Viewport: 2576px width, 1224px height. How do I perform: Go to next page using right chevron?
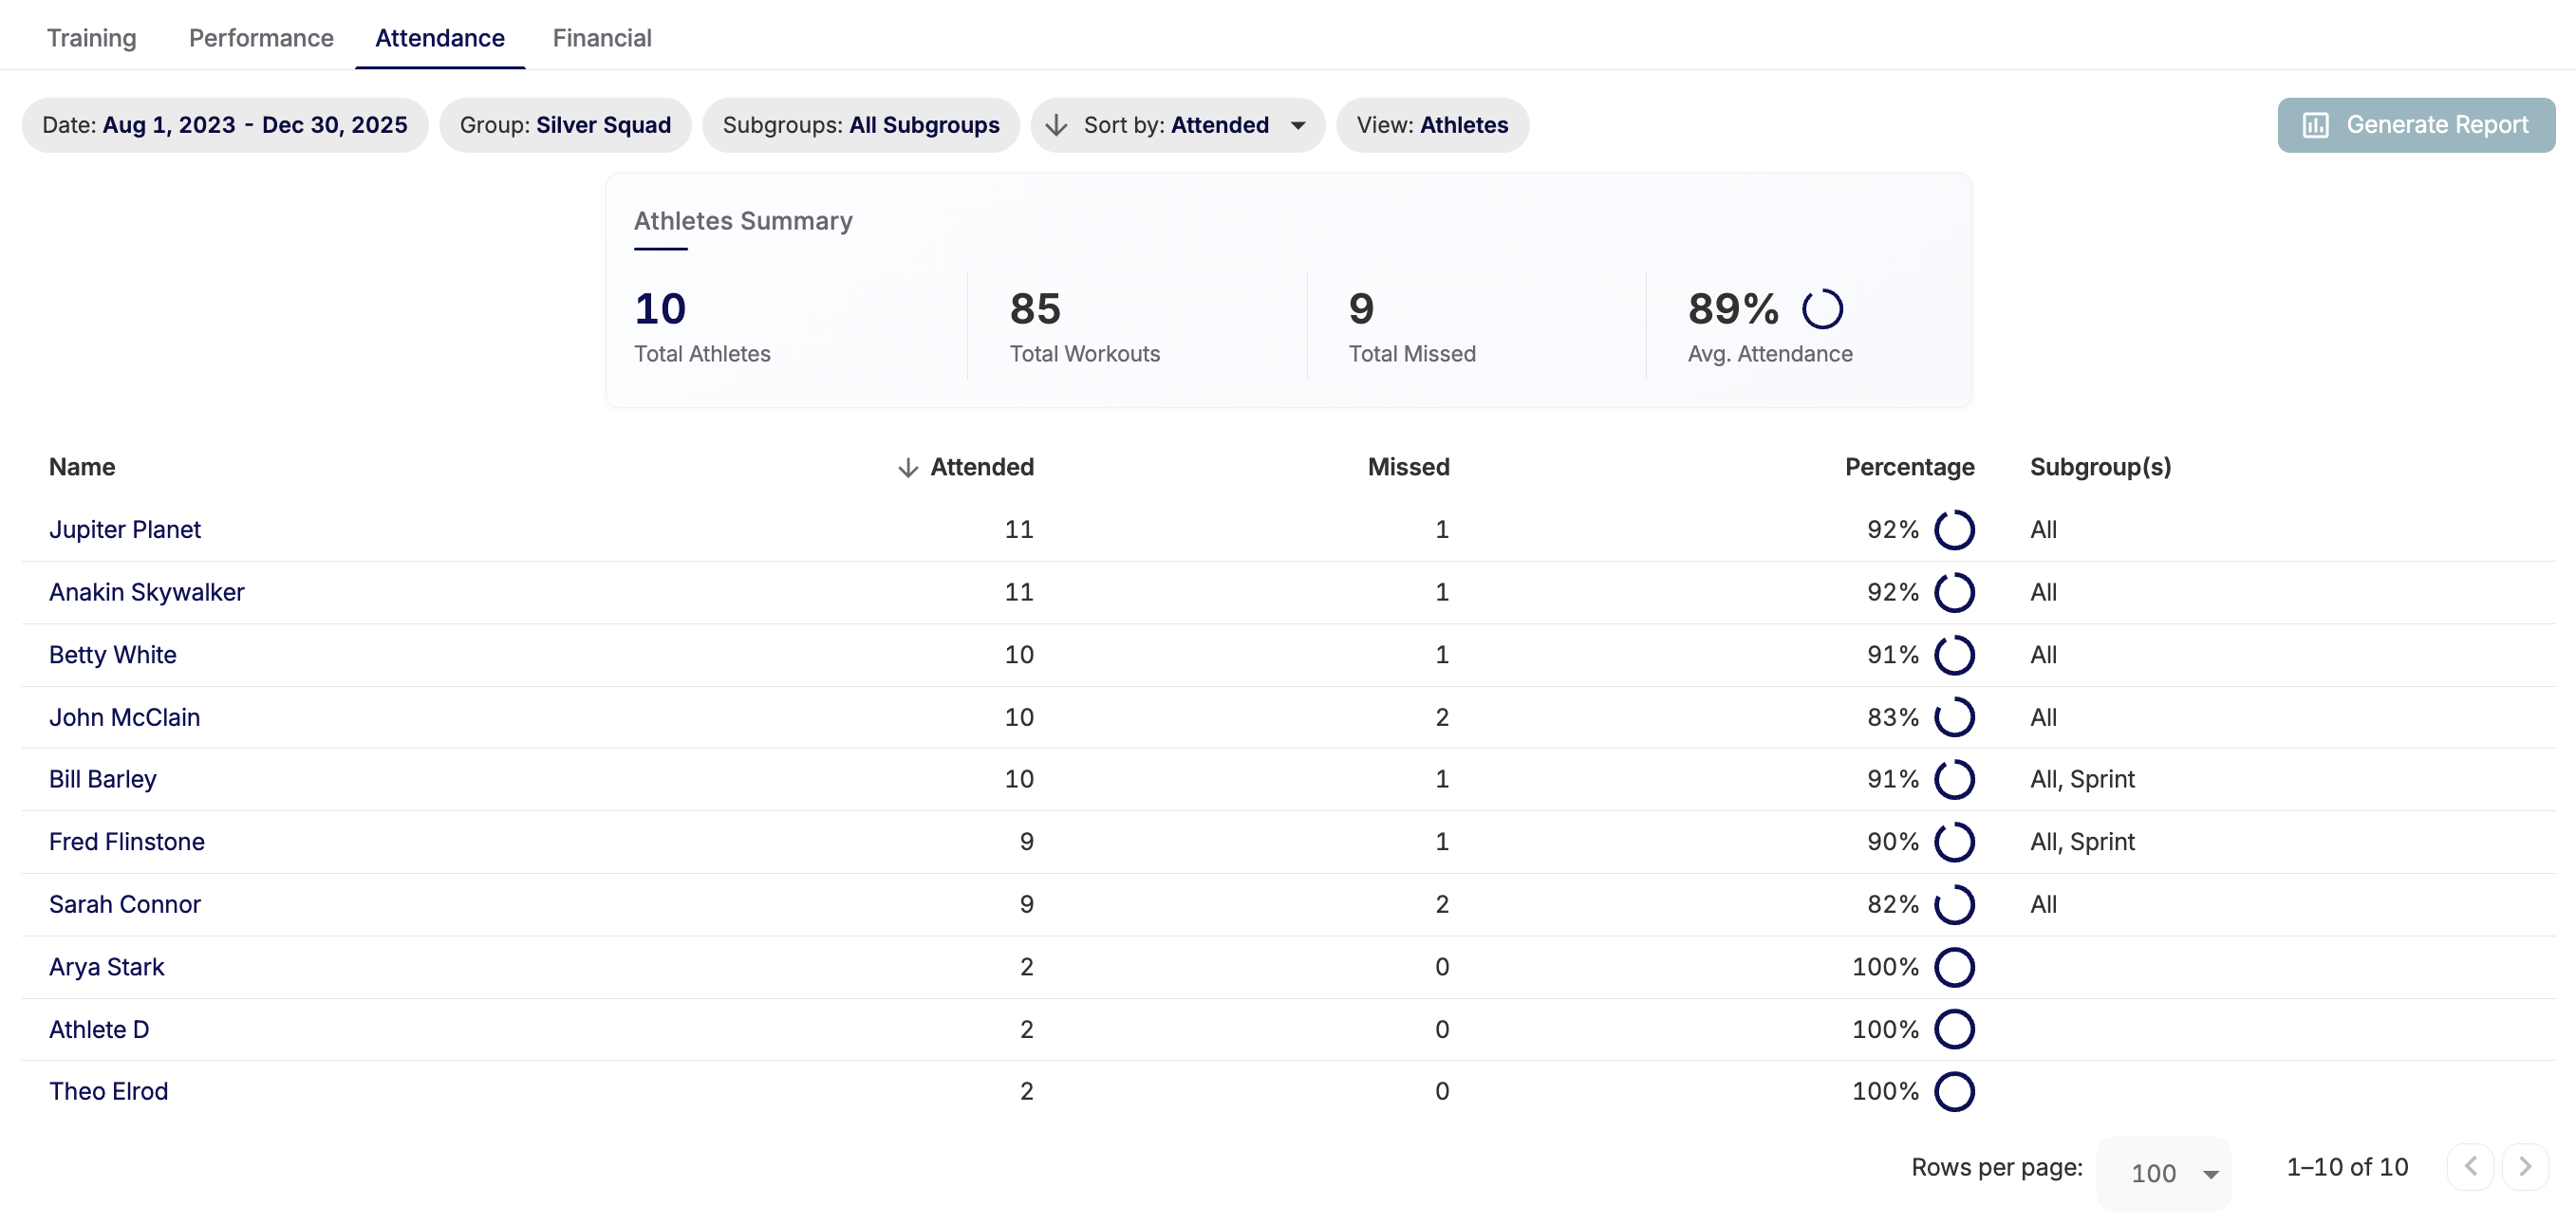[x=2524, y=1166]
